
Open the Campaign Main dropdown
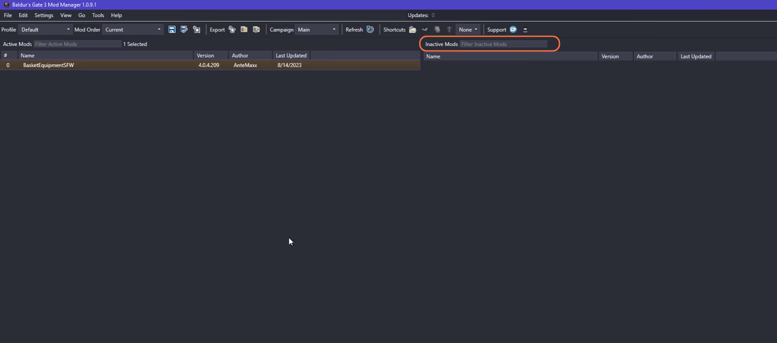click(x=316, y=30)
